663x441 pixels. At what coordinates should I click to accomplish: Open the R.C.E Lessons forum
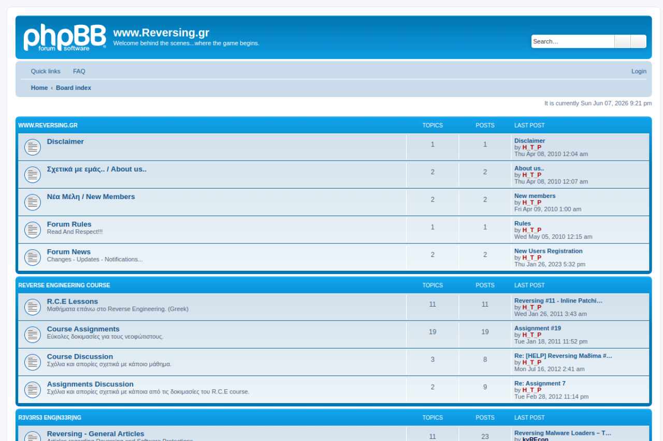(73, 301)
